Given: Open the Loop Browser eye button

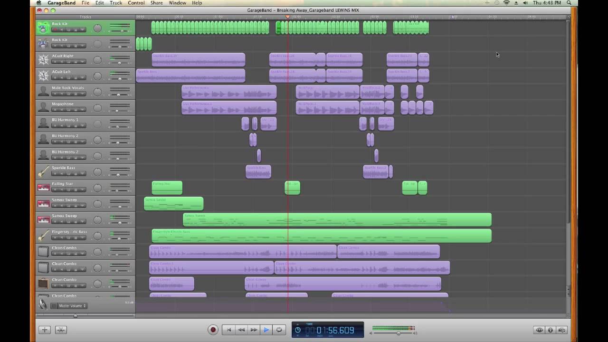Looking at the screenshot, I should click(539, 330).
